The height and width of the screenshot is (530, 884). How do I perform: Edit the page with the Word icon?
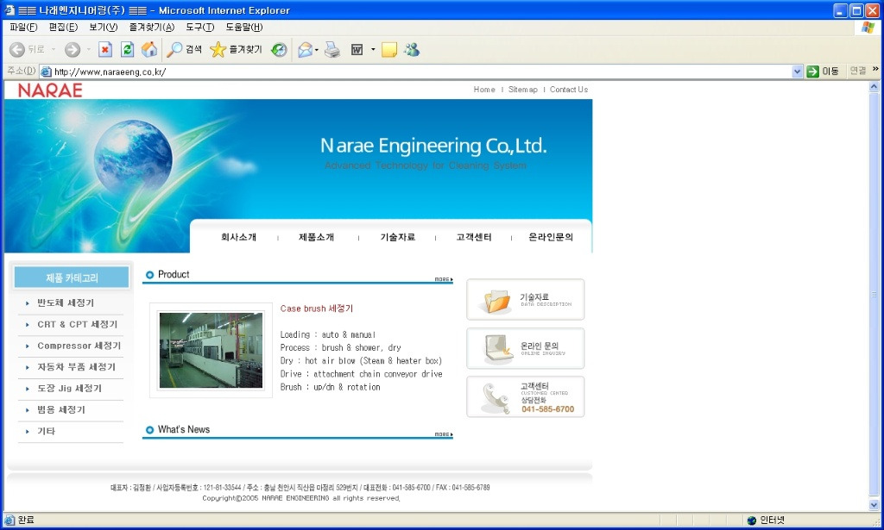(x=357, y=49)
